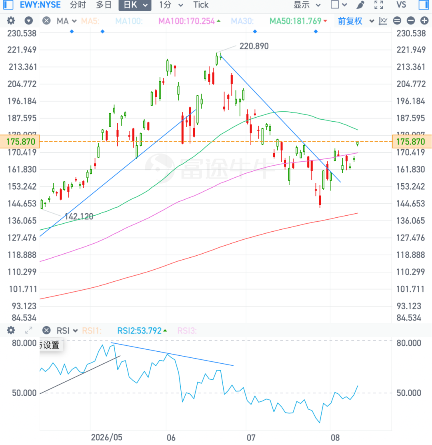Click the 220.890 high price label
The width and height of the screenshot is (432, 445).
pyautogui.click(x=254, y=46)
